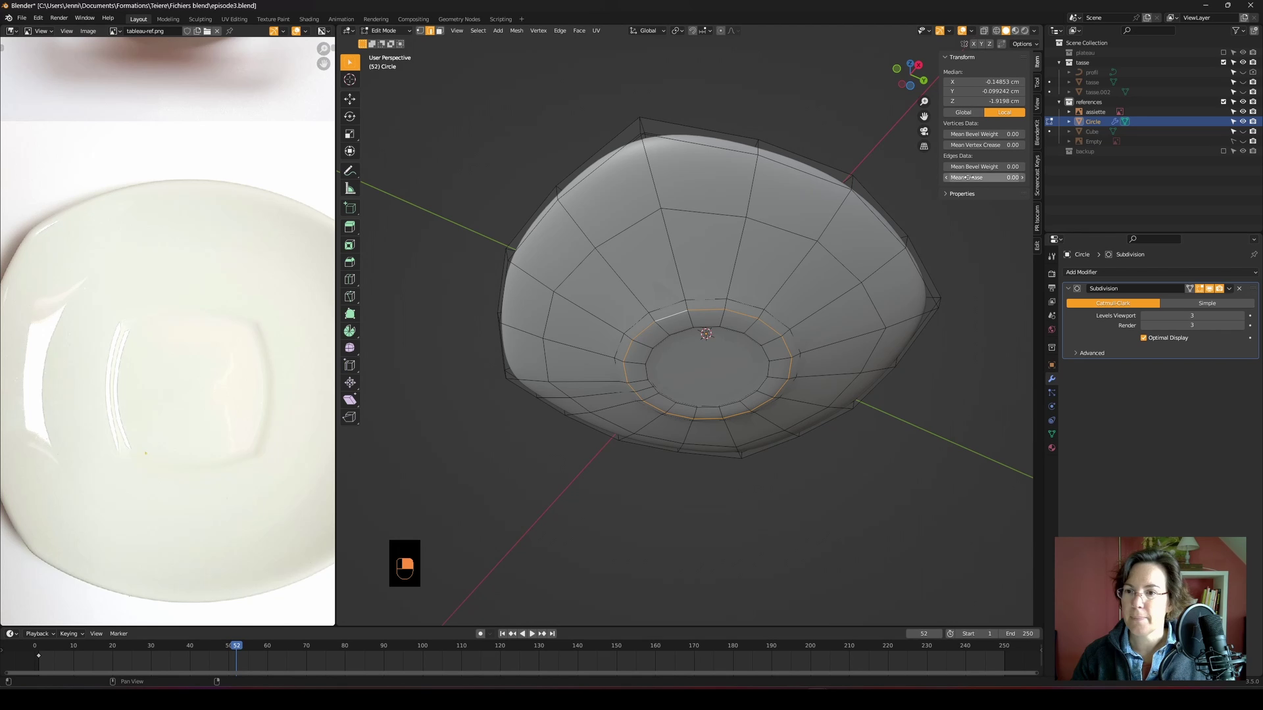
Task: Open the Mesh menu
Action: [x=516, y=31]
